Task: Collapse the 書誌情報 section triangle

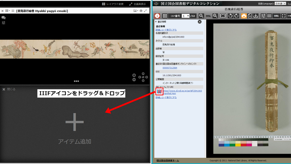Action: [x=156, y=22]
